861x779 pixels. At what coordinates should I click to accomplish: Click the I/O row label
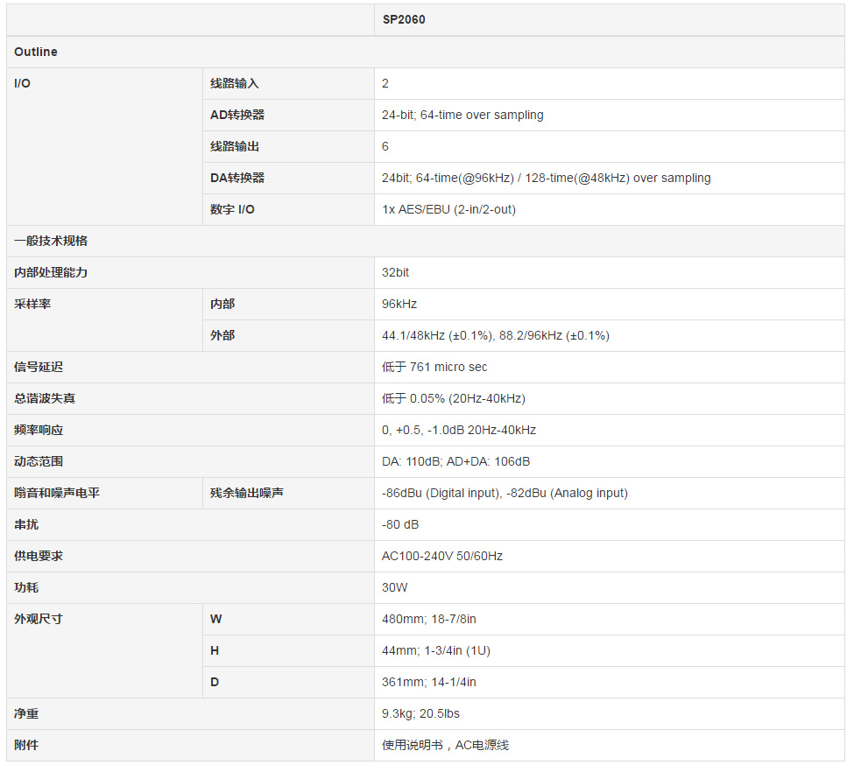23,83
